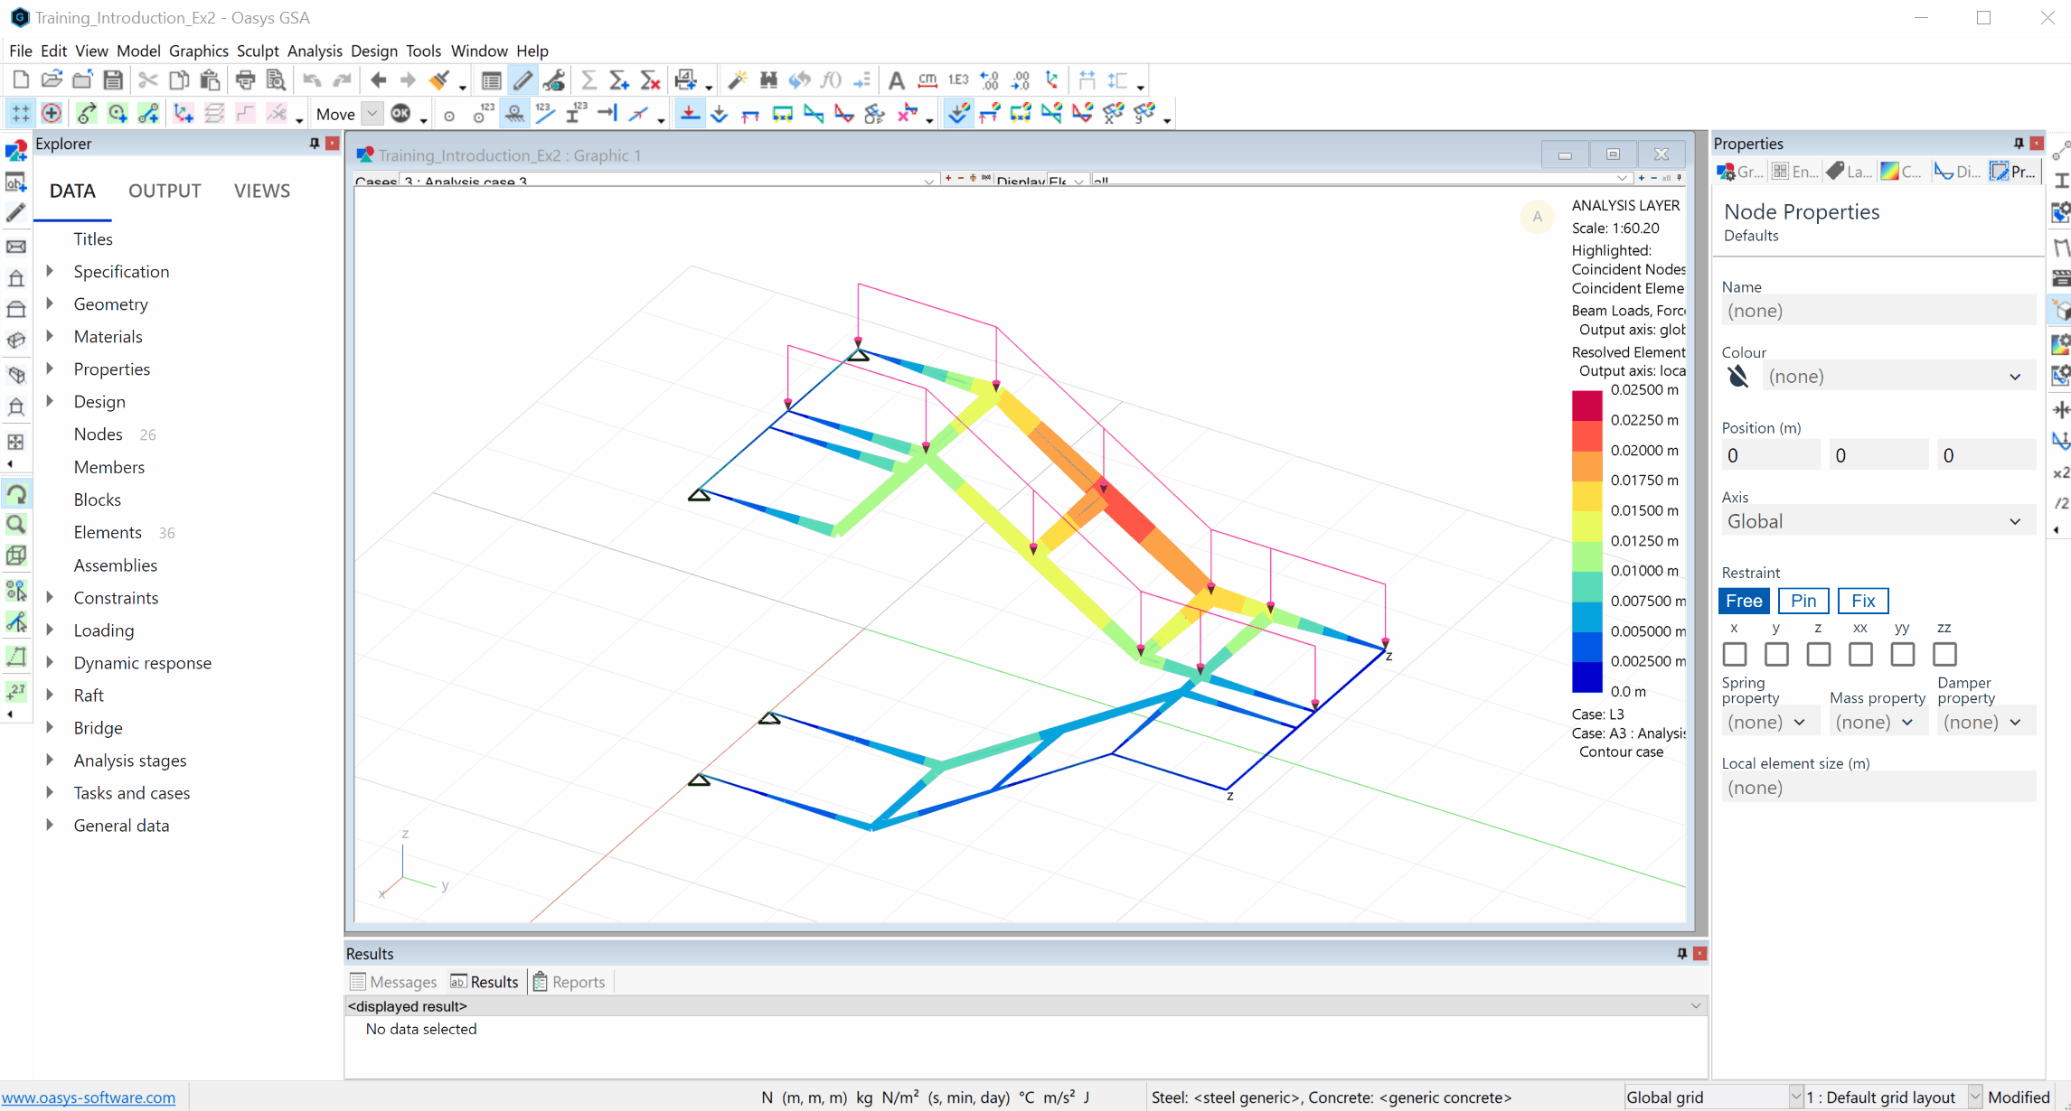Open the Analysis menu
This screenshot has height=1111, width=2071.
[314, 51]
